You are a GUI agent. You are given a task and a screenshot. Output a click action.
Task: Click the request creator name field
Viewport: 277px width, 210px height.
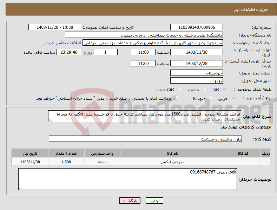153,43
